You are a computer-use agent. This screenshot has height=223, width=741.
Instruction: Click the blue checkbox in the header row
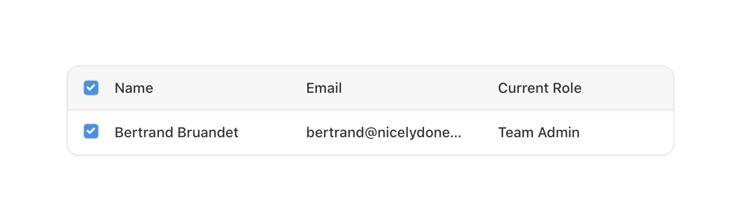pos(91,88)
